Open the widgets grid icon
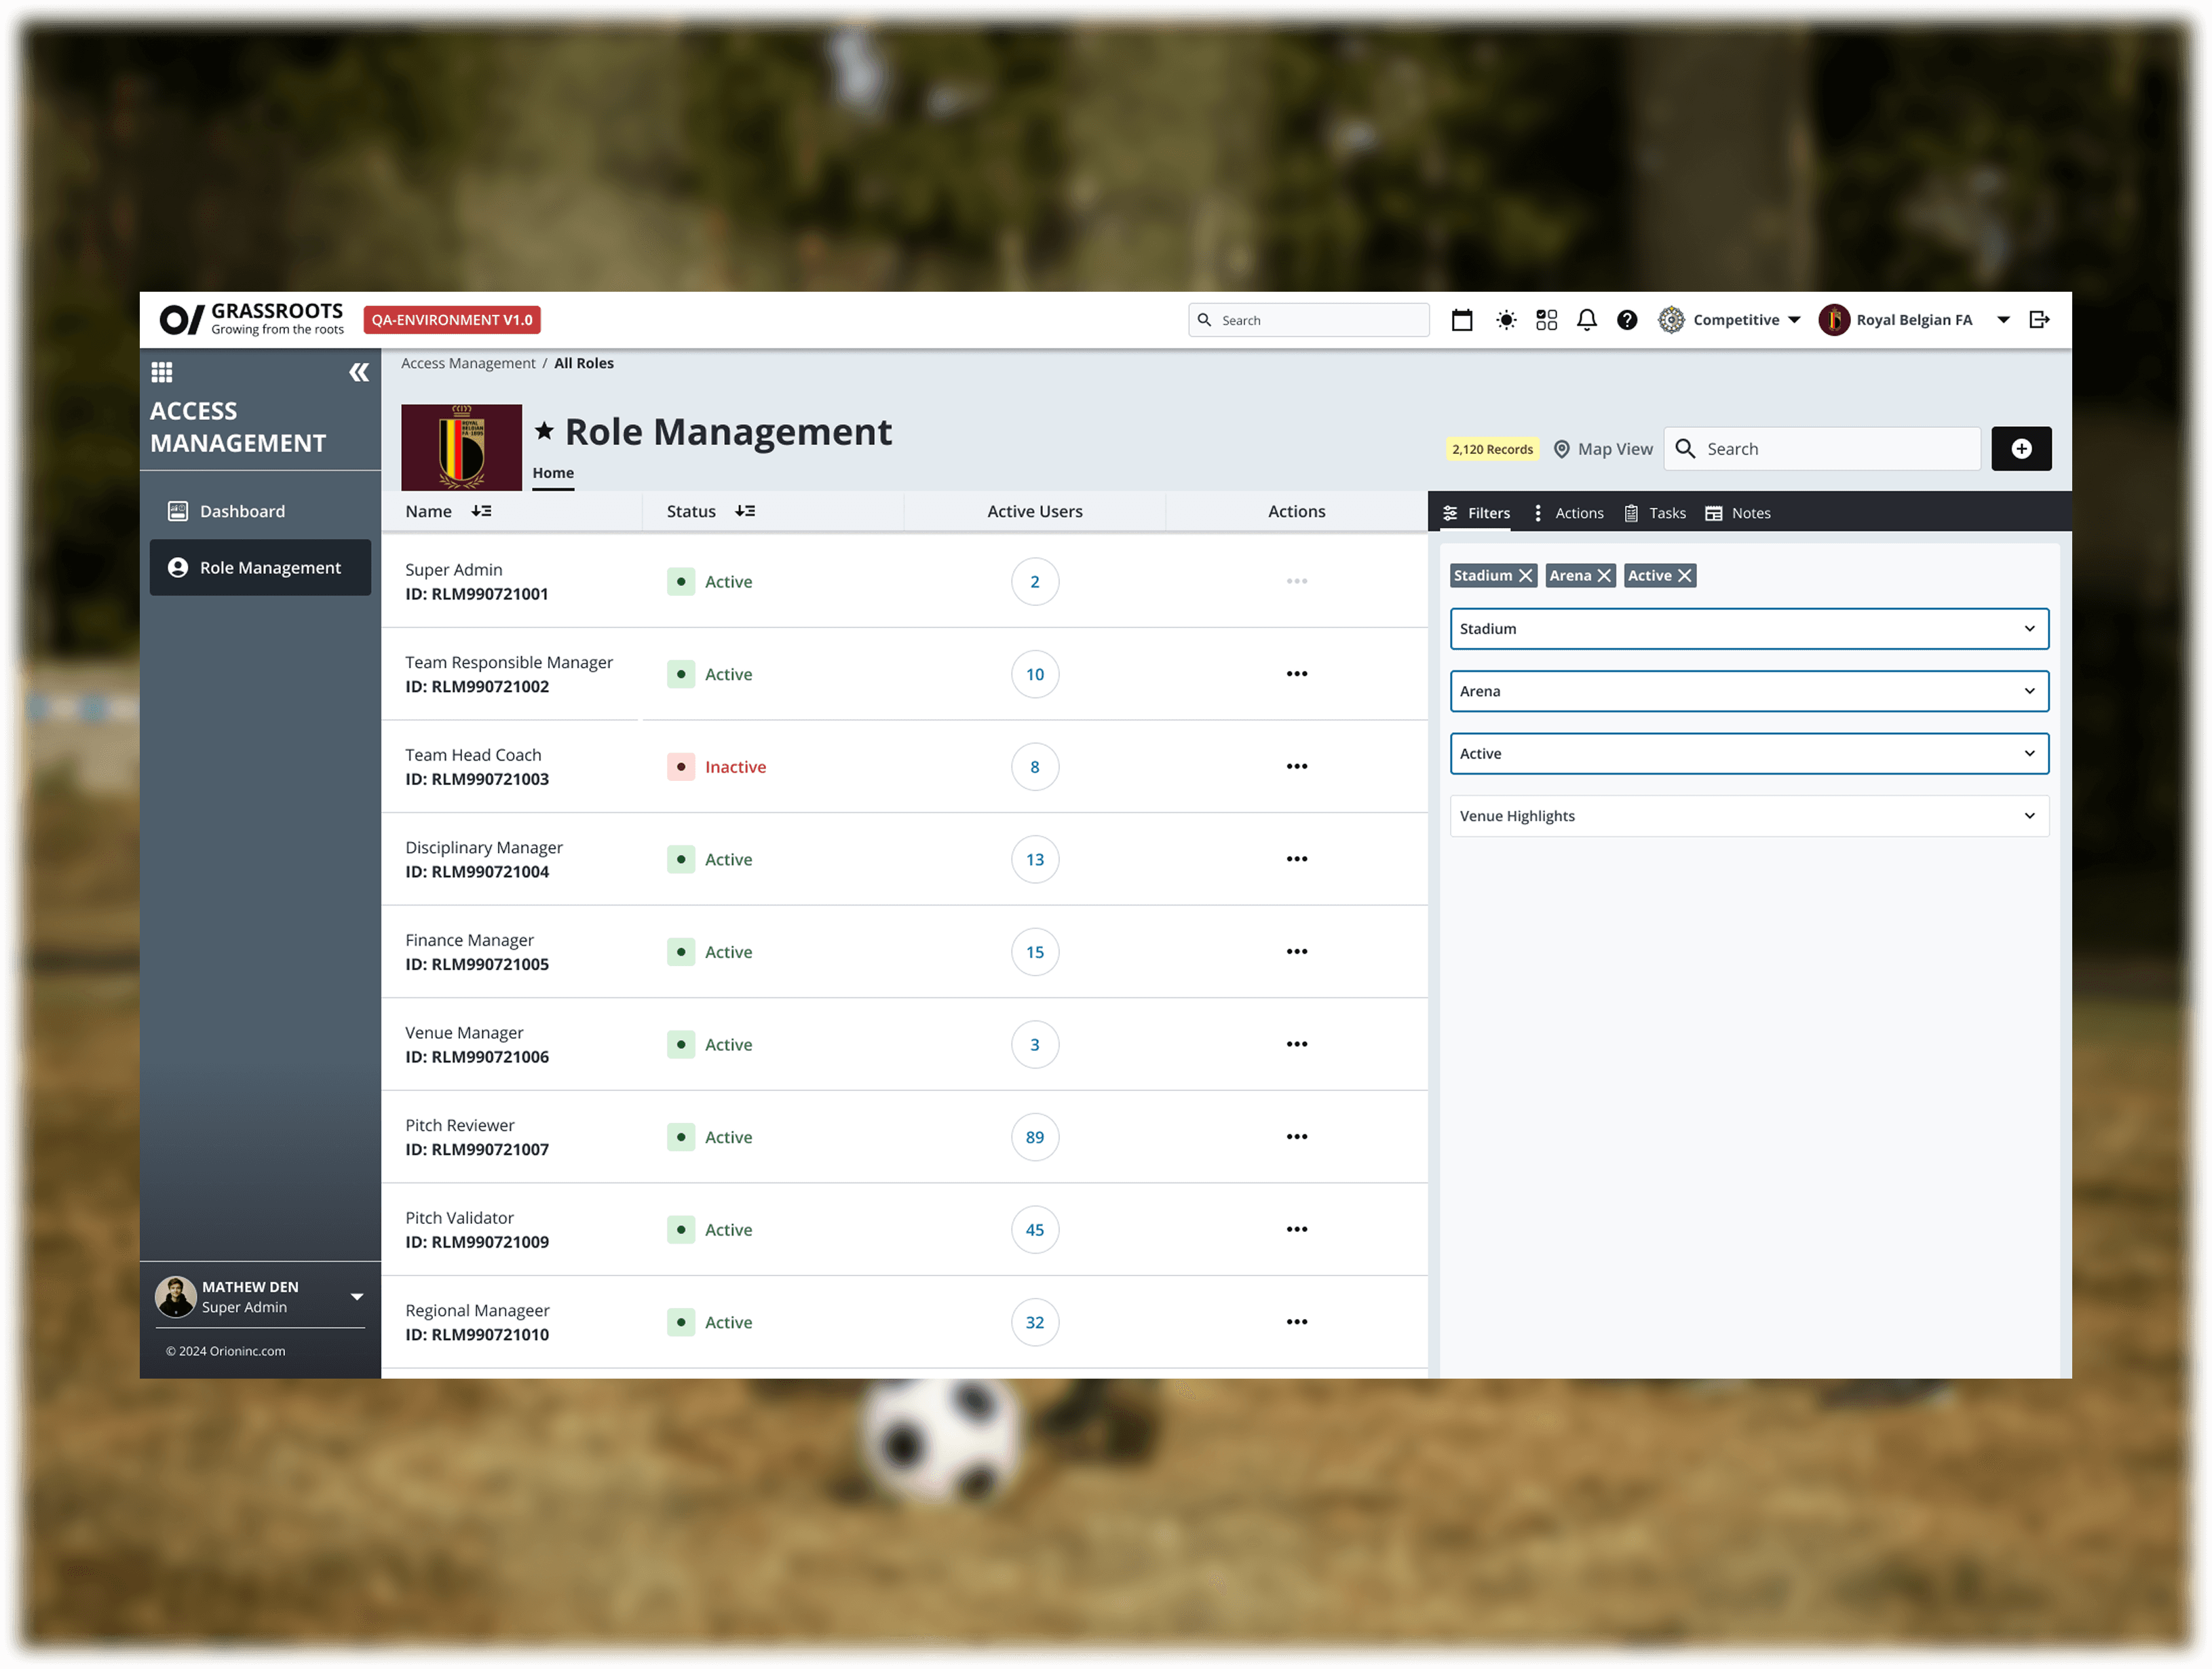Image resolution: width=2212 pixels, height=1669 pixels. point(1546,320)
